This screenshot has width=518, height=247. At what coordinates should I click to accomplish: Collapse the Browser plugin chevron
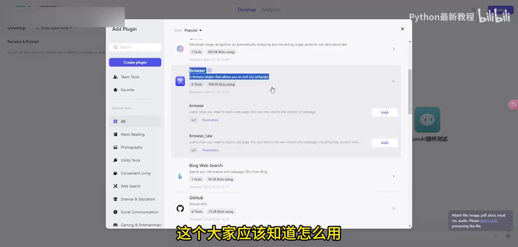[x=393, y=81]
